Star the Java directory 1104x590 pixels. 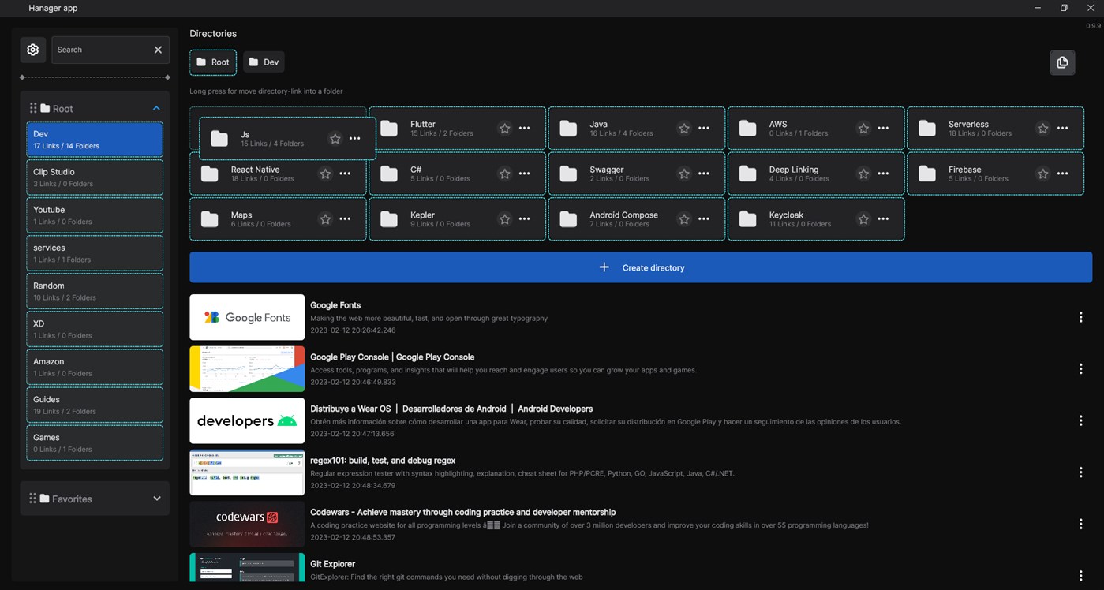683,128
